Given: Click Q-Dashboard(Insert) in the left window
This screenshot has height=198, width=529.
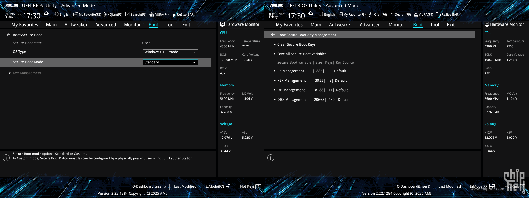Looking at the screenshot, I should point(149,186).
